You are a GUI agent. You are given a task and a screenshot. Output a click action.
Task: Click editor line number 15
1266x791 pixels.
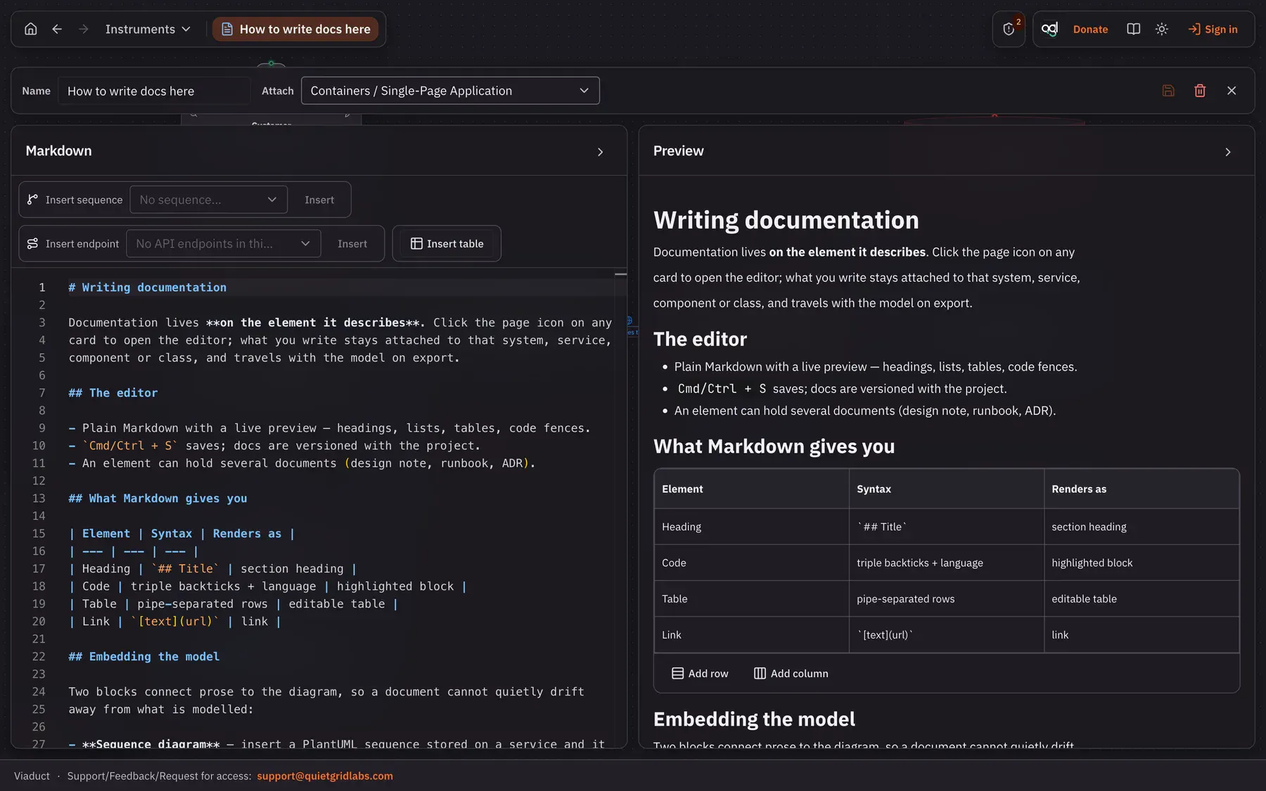click(39, 534)
